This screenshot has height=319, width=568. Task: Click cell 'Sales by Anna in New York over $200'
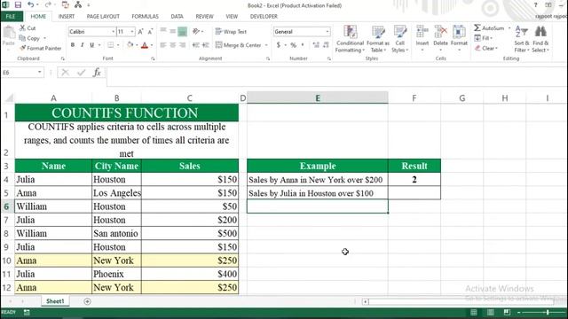(x=318, y=180)
